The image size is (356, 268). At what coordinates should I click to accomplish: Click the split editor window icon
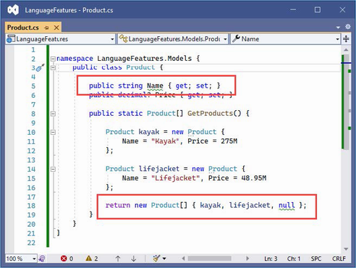346,39
